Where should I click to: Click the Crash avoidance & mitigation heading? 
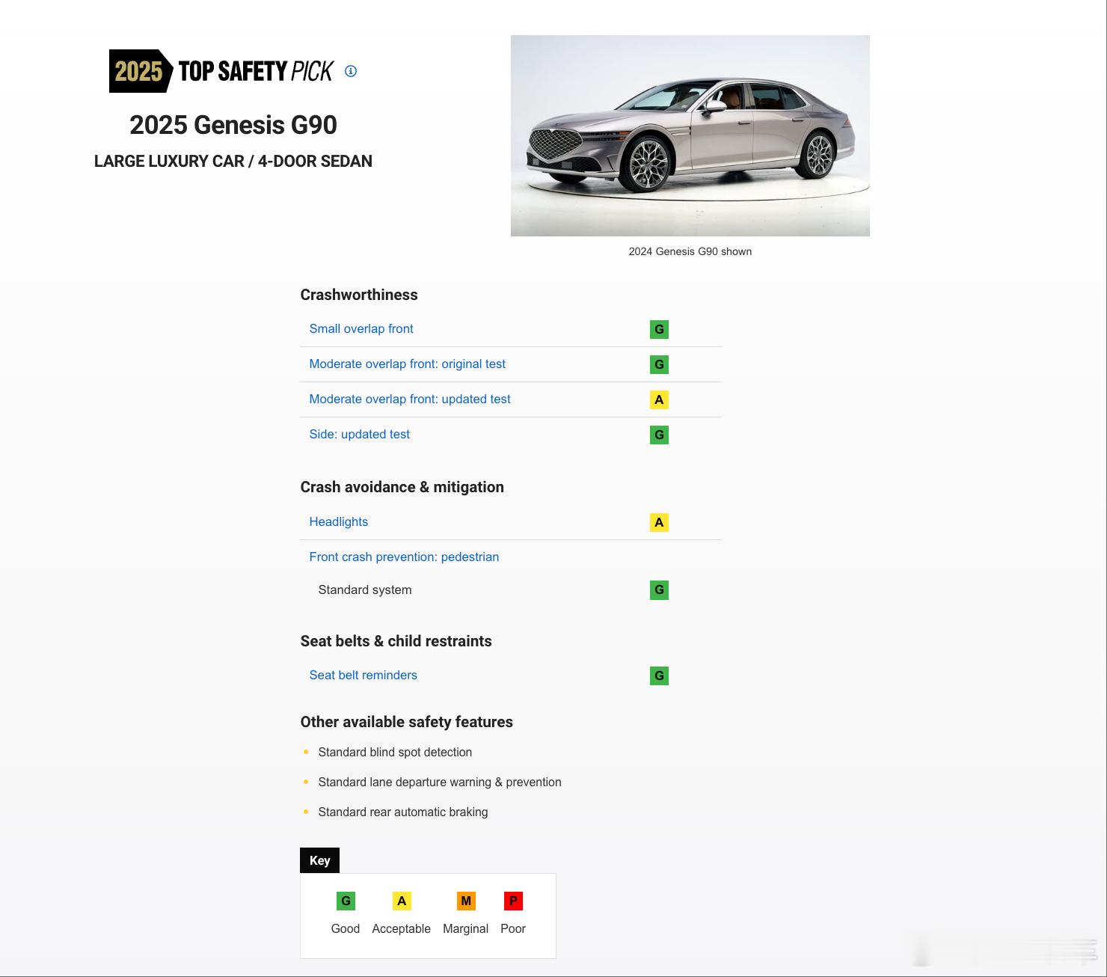(402, 487)
